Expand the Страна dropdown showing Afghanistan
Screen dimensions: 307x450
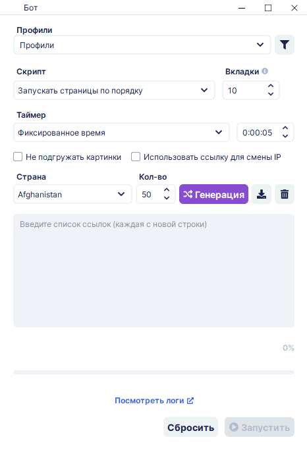click(72, 194)
